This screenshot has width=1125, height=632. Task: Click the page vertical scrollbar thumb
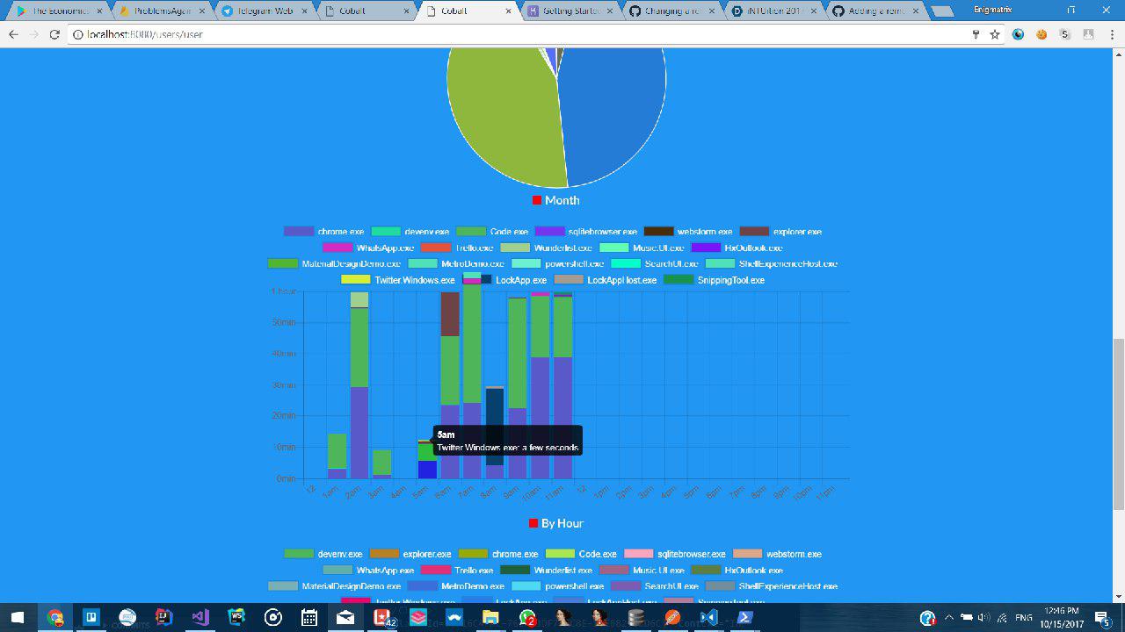(1118, 425)
